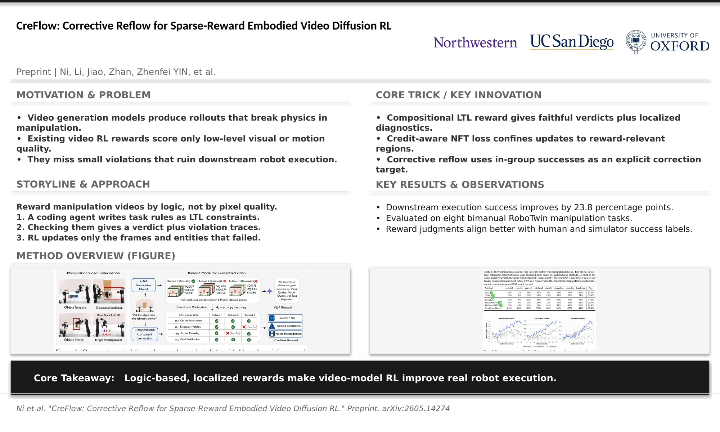Click the Northwestern logo
720x432 pixels.
click(x=475, y=42)
